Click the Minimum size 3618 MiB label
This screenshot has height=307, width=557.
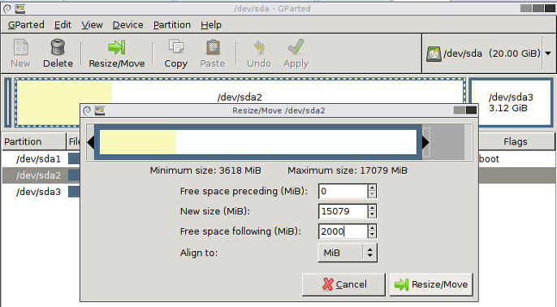205,171
